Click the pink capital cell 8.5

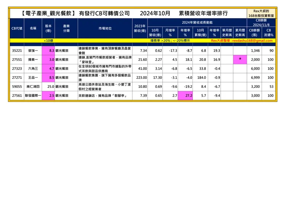coord(48,78)
